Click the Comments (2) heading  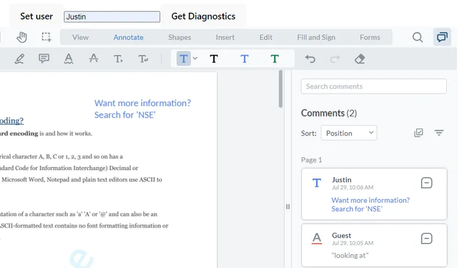click(x=329, y=113)
